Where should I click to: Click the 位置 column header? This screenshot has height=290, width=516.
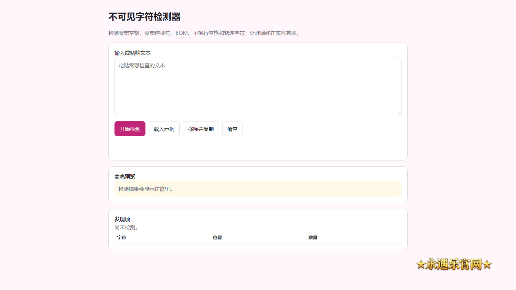[x=217, y=237]
